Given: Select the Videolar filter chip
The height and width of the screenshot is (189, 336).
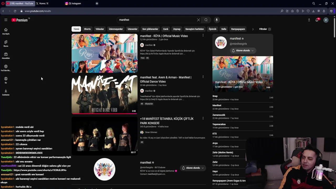Looking at the screenshot, I should tap(100, 29).
